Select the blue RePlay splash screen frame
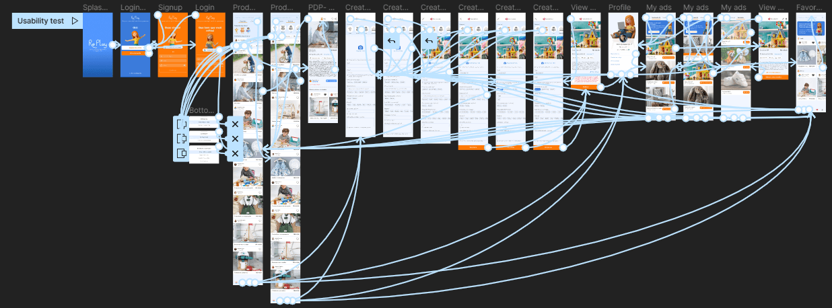 tap(98, 45)
